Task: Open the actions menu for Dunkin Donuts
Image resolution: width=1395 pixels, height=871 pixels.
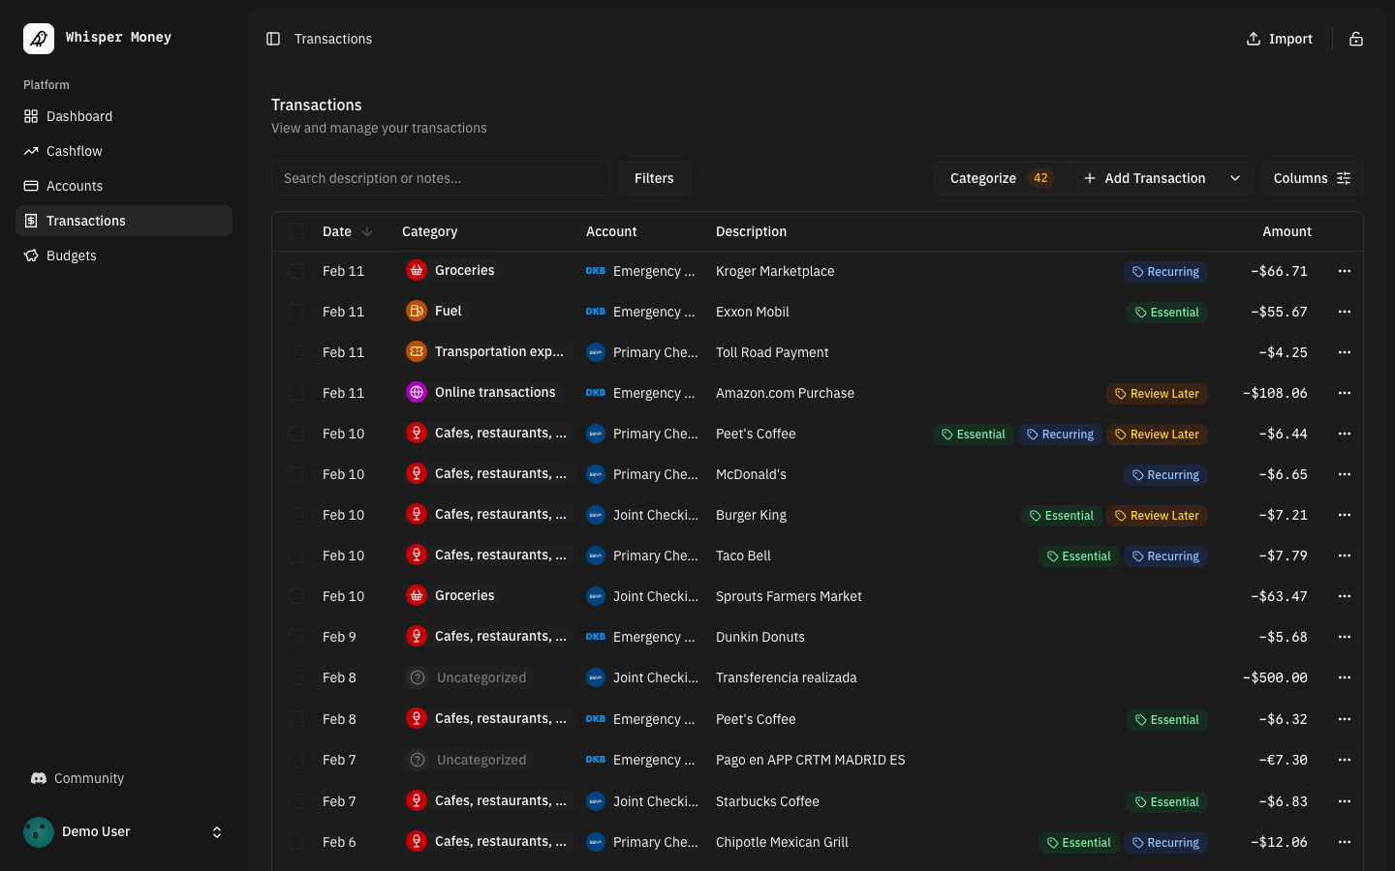Action: 1345,637
